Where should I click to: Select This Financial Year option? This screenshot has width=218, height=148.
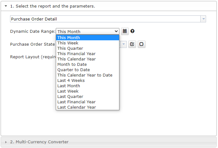88,54
